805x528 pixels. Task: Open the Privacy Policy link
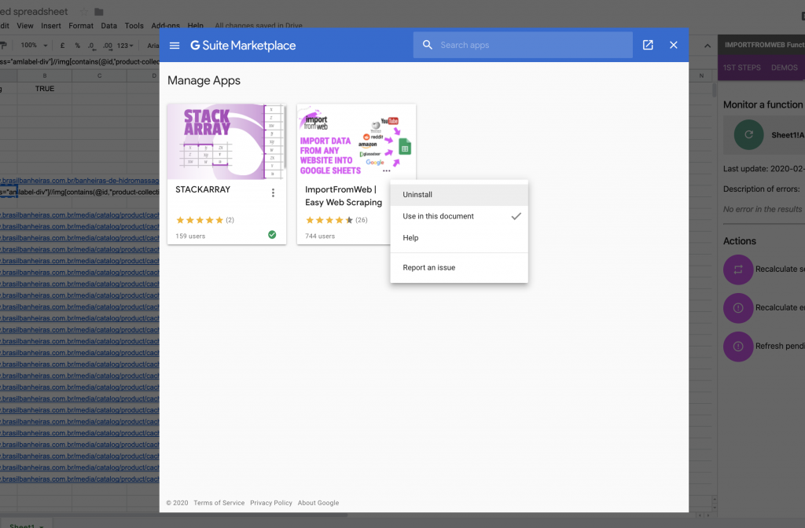tap(271, 503)
